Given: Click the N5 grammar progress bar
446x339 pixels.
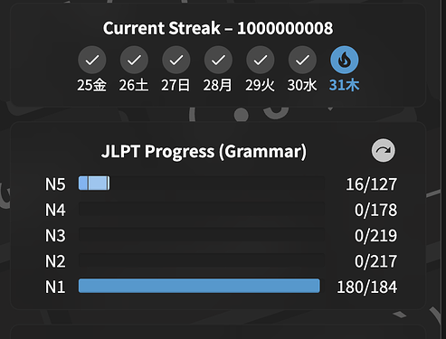Looking at the screenshot, I should coord(202,184).
